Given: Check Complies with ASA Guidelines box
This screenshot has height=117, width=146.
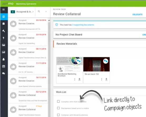Looking at the screenshot, I should (x=58, y=102).
